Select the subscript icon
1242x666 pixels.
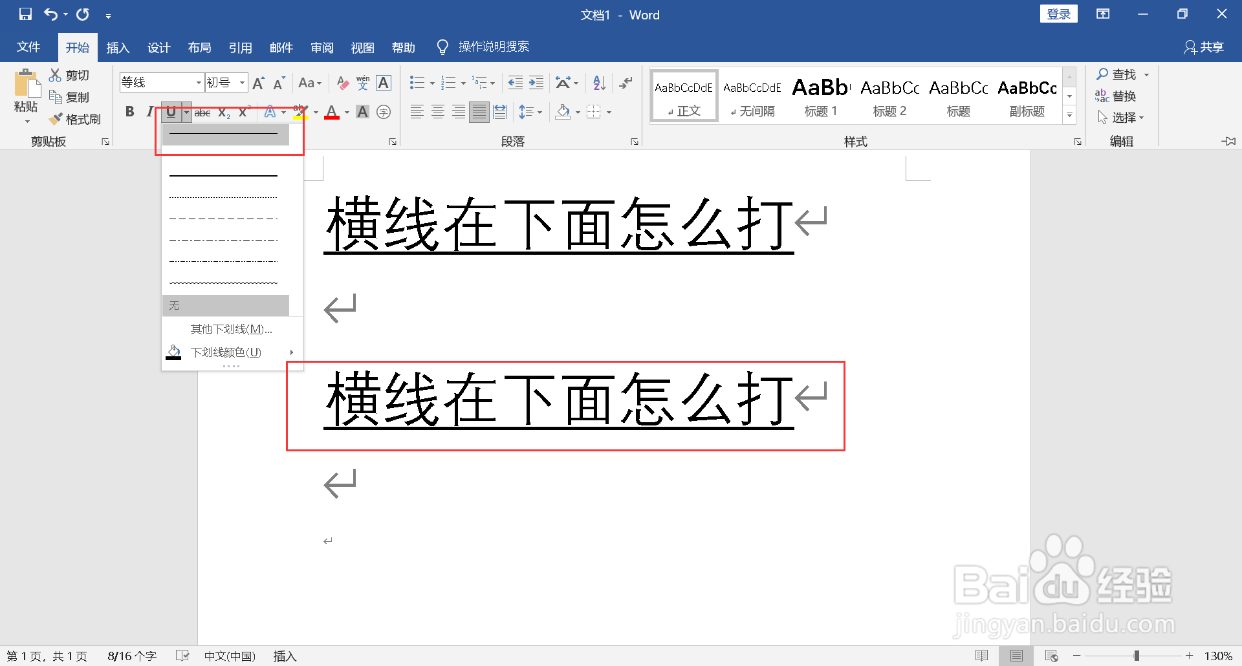click(223, 111)
